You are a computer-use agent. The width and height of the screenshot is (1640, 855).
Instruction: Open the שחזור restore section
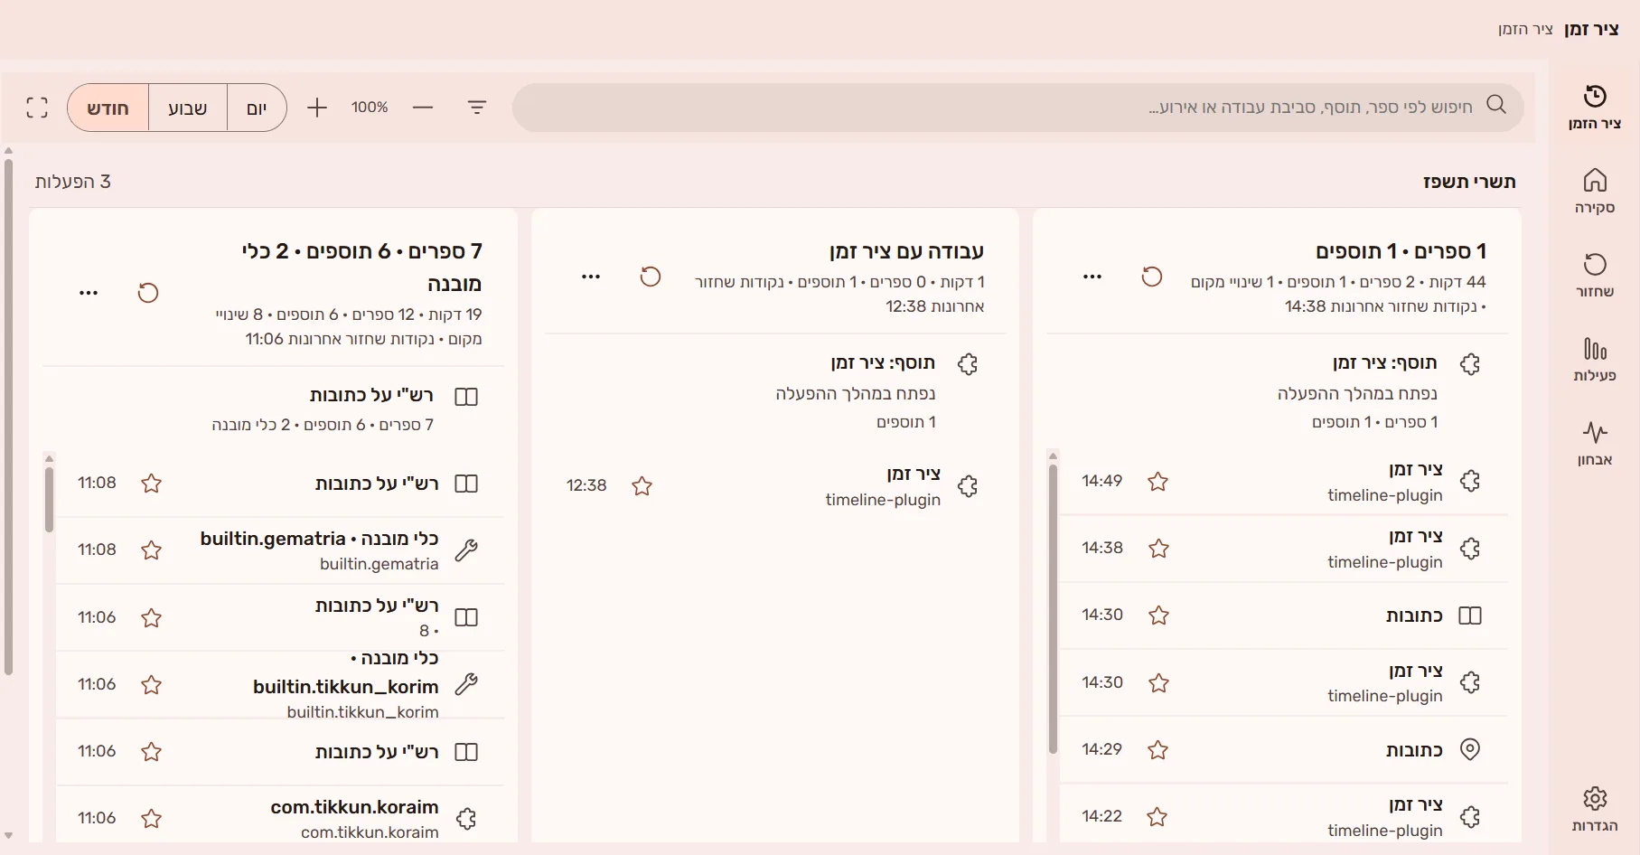click(1595, 276)
